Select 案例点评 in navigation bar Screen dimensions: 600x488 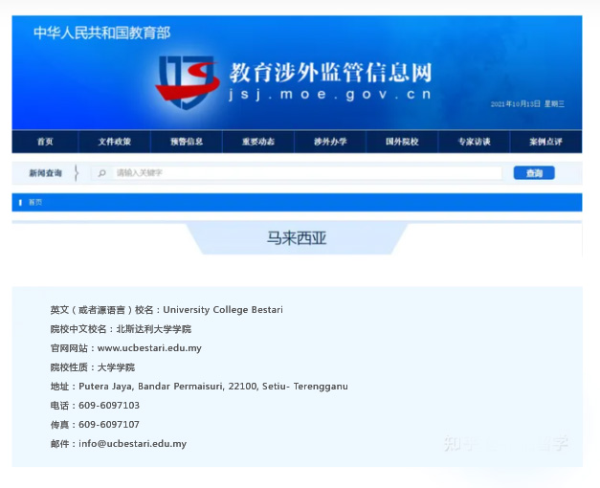point(545,142)
